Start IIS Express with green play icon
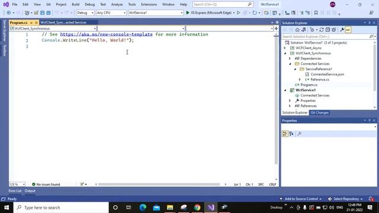This screenshot has width=379, height=213. click(188, 12)
